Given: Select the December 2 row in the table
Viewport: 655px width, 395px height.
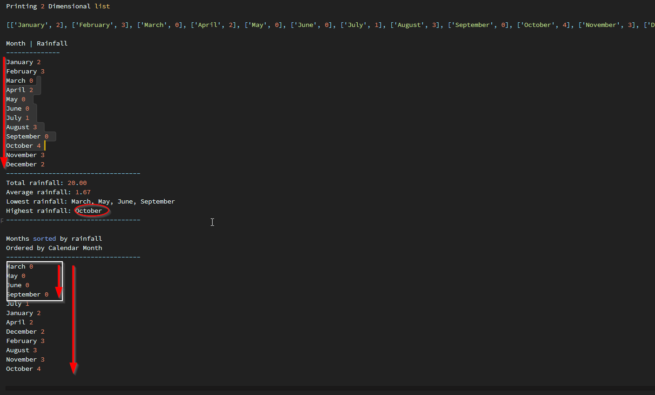Looking at the screenshot, I should click(25, 164).
